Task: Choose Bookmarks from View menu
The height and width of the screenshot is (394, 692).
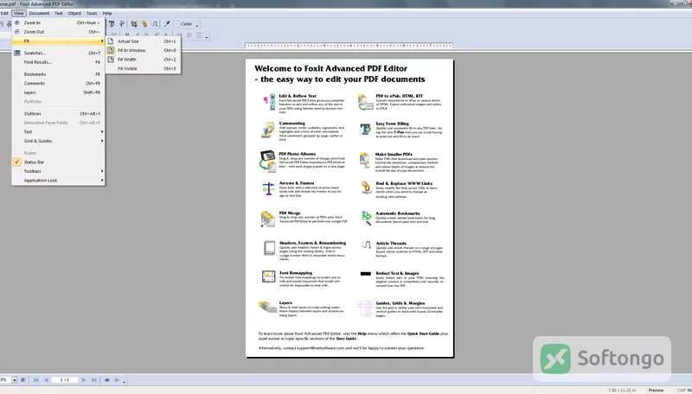Action: [x=58, y=74]
